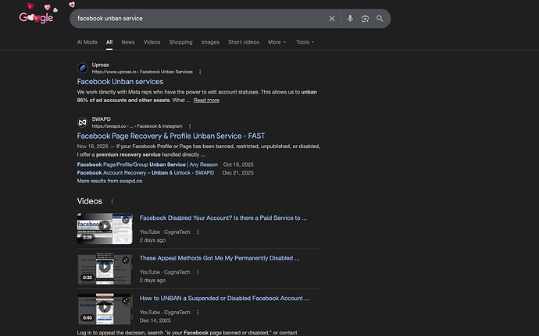
Task: Open 'Facebook Account Recovery – Unban & Unlock' sublink
Action: tap(145, 172)
